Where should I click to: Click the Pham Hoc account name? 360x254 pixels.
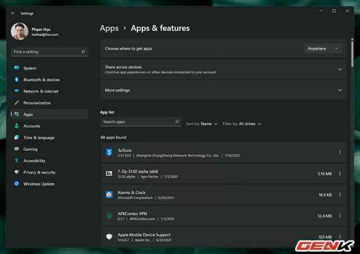pos(41,29)
